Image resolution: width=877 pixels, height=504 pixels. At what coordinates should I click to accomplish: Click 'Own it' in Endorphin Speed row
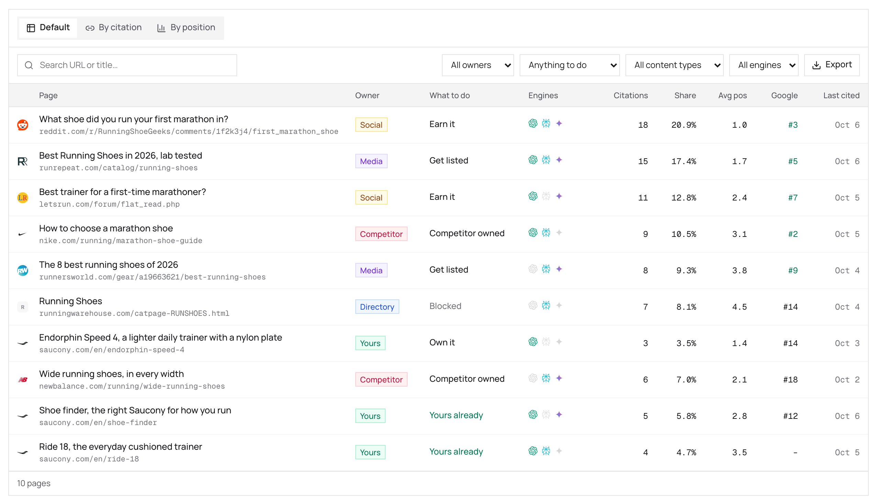[x=442, y=343]
